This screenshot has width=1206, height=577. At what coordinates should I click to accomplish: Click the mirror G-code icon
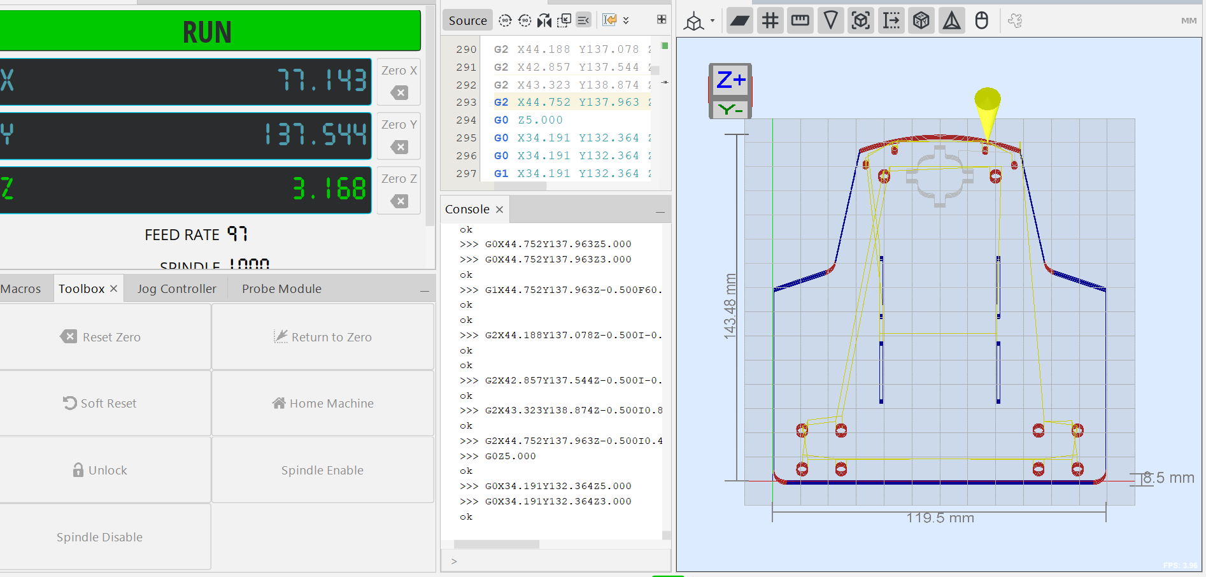tap(544, 20)
